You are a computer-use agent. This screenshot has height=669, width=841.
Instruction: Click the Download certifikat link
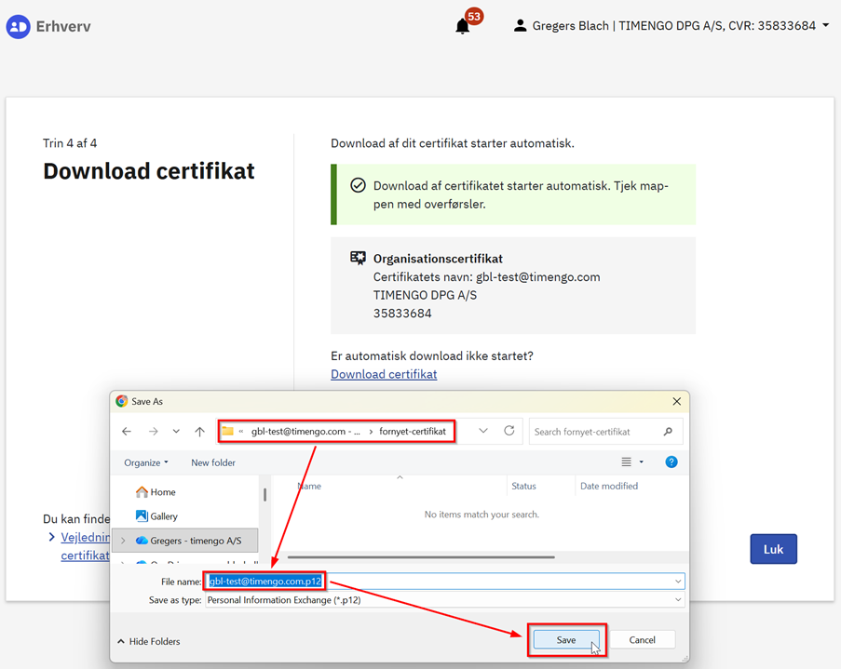[x=384, y=374]
